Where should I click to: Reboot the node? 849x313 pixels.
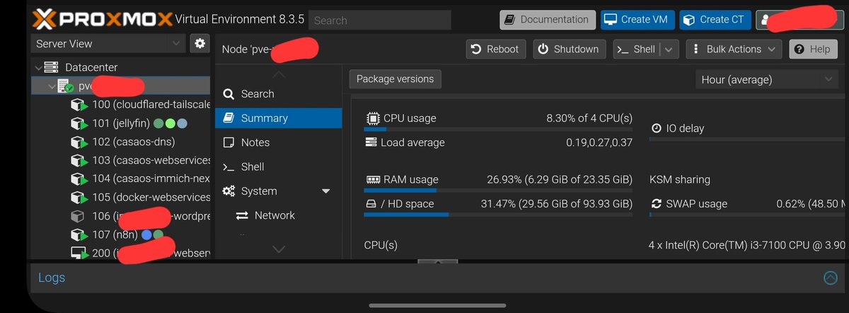tap(495, 49)
